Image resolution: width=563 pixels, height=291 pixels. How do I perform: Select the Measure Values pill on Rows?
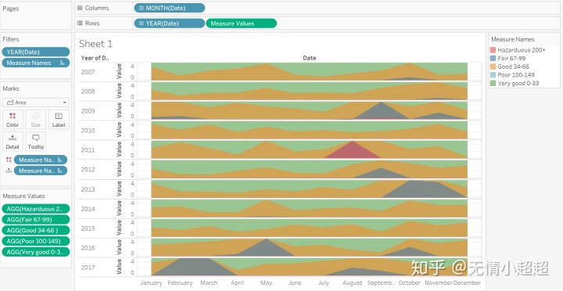click(241, 23)
